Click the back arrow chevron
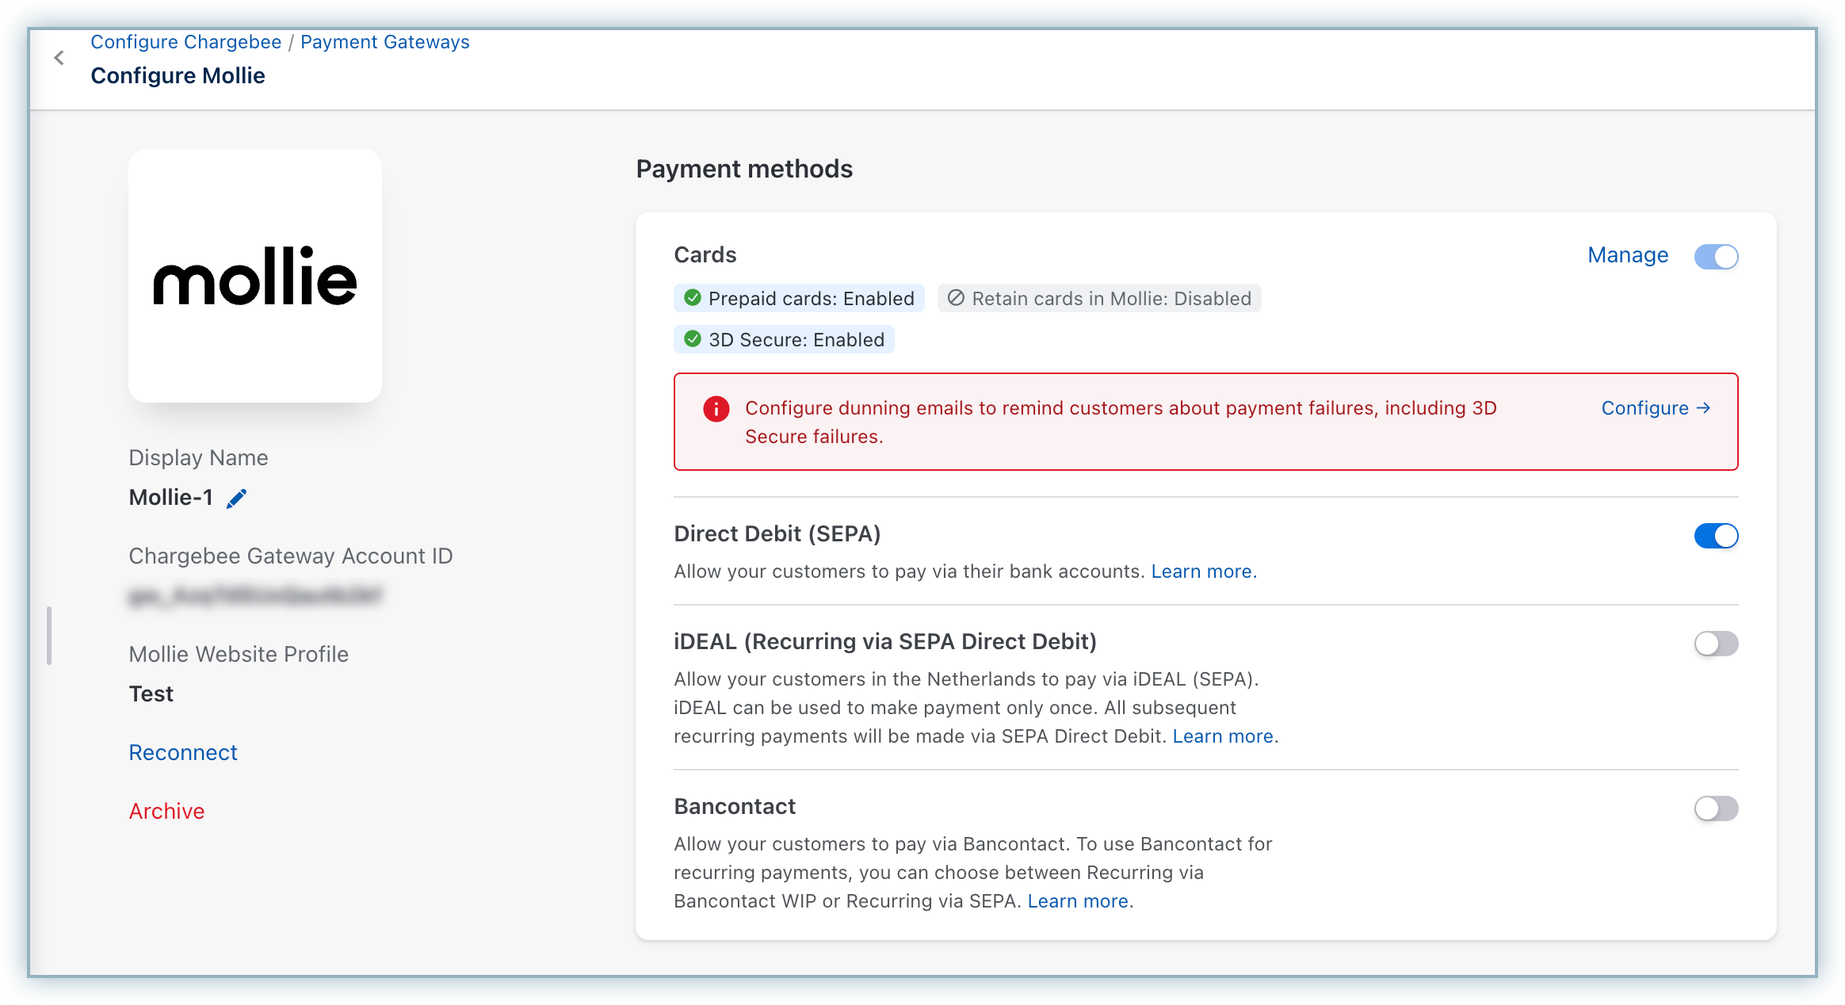The image size is (1845, 1005). tap(59, 58)
